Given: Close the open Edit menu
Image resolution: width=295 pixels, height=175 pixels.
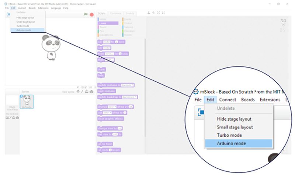Looking at the screenshot, I should pyautogui.click(x=13, y=8).
